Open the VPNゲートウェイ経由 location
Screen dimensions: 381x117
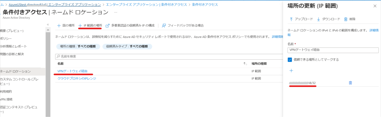(72, 71)
